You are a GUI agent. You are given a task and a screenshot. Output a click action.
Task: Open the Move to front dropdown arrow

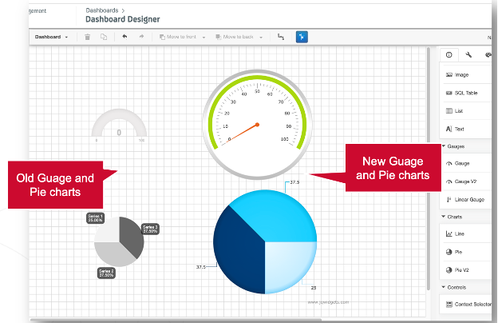click(204, 37)
